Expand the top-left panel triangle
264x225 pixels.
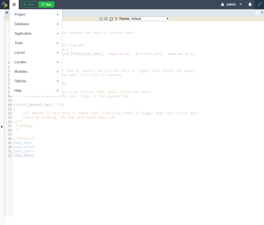[x=7, y=12]
